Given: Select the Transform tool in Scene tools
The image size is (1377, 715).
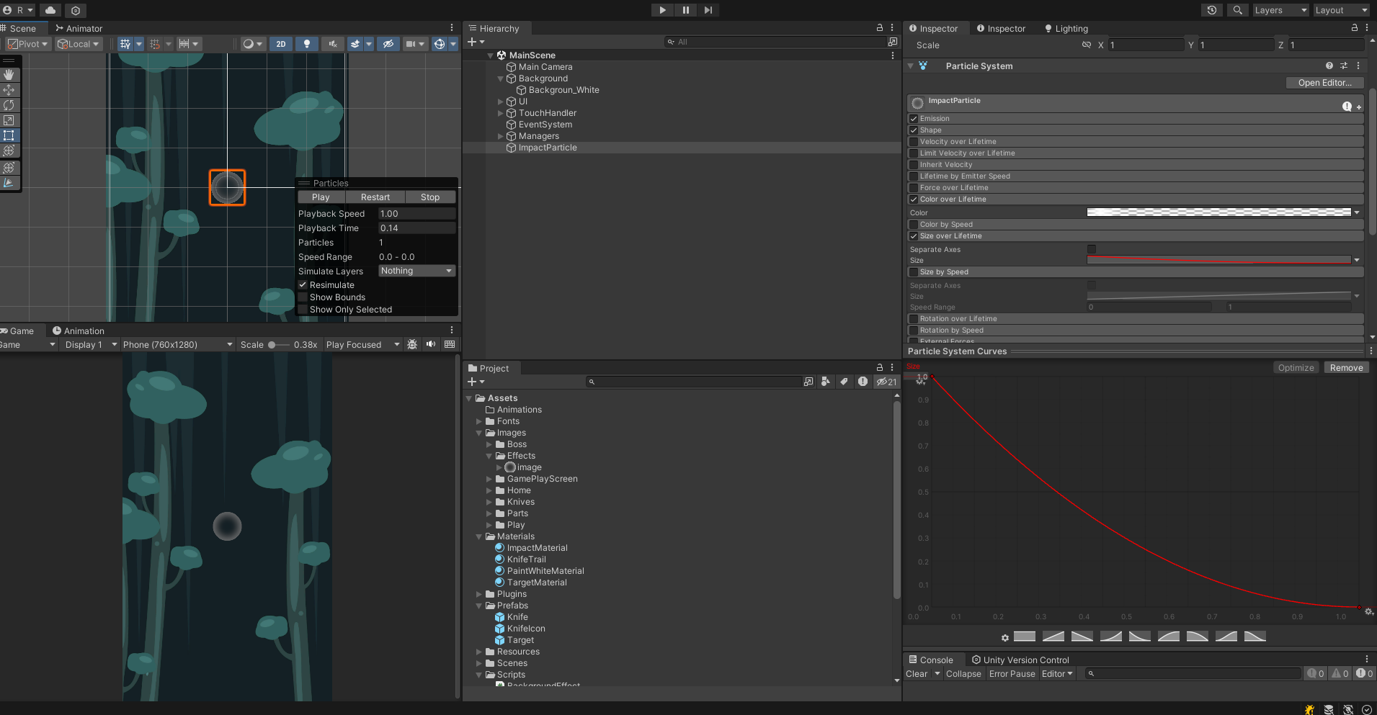Looking at the screenshot, I should pos(9,150).
